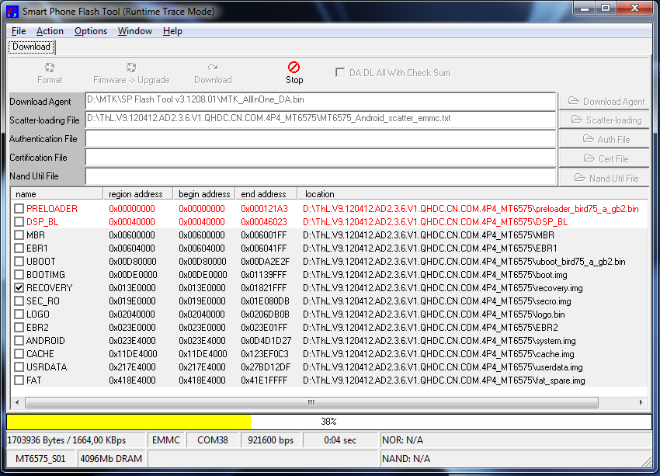Click the preloader_bird75_a_gb2.bin location path
Screen dimensions: 660x476
click(x=471, y=209)
